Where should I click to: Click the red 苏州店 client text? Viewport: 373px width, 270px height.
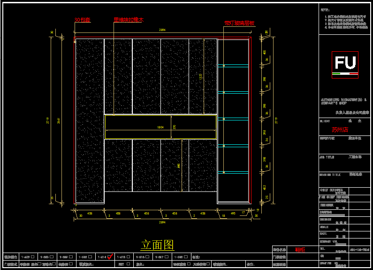click(x=340, y=130)
